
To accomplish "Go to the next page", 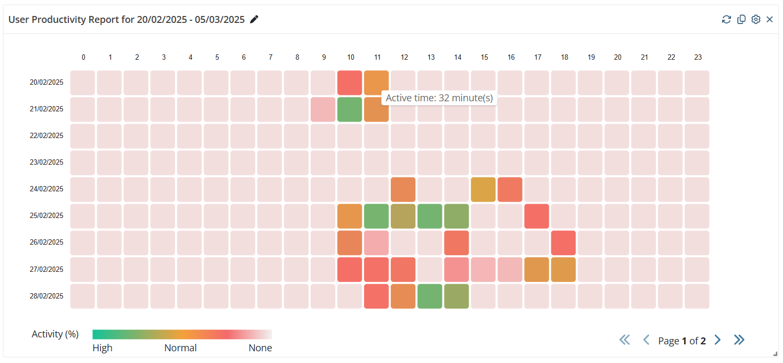I will (718, 340).
